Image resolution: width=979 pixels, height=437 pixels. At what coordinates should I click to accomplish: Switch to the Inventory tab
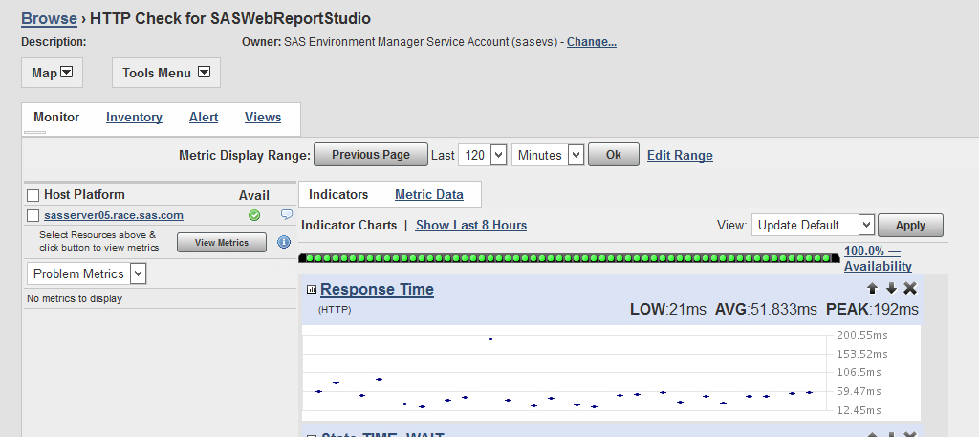134,118
